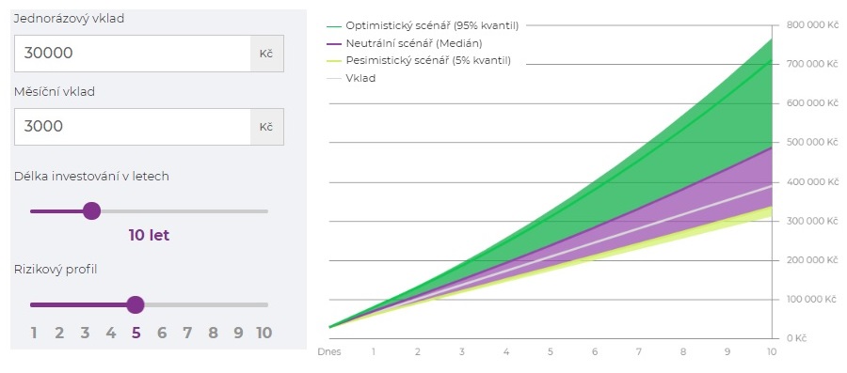This screenshot has width=847, height=373.
Task: Toggle Optimistický scénář legend entry
Action: click(x=423, y=25)
